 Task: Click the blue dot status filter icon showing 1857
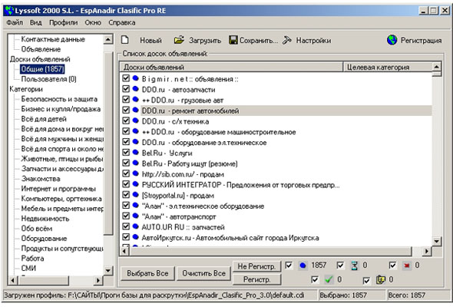click(303, 265)
